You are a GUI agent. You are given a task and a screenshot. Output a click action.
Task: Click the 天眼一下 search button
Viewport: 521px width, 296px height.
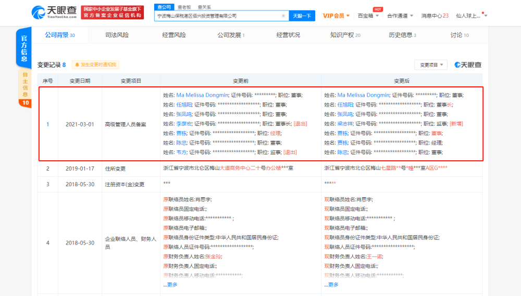click(301, 16)
